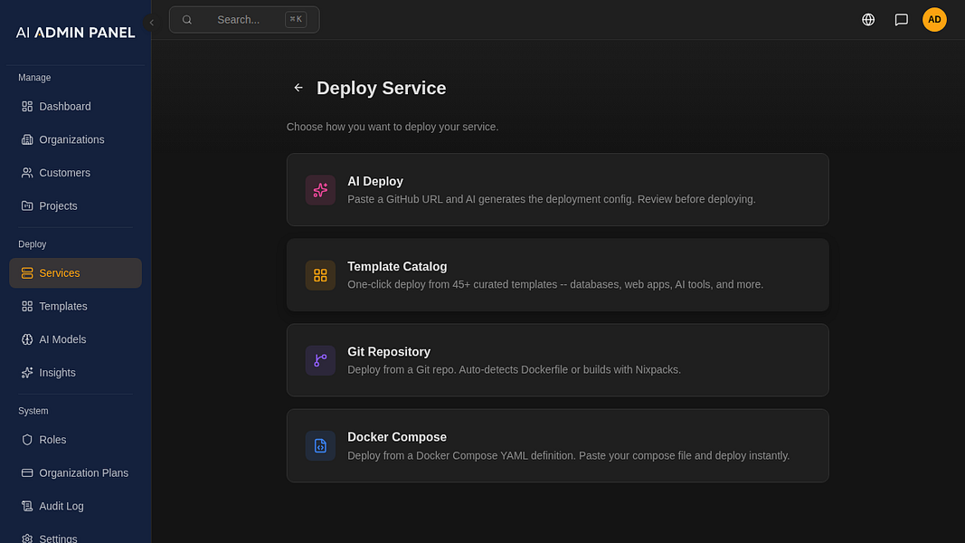Click the purple Git Repository branch icon

[x=321, y=360]
